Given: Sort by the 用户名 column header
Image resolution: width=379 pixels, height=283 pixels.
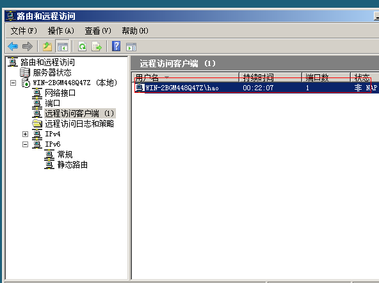Looking at the screenshot, I should pyautogui.click(x=185, y=77).
